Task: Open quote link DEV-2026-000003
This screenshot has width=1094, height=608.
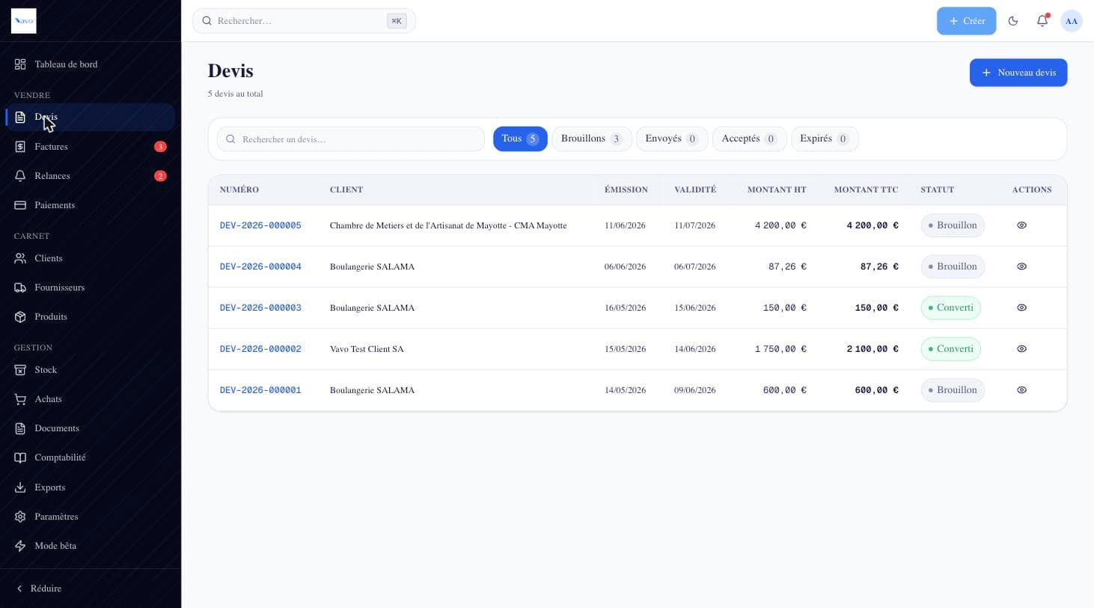Action: [260, 308]
